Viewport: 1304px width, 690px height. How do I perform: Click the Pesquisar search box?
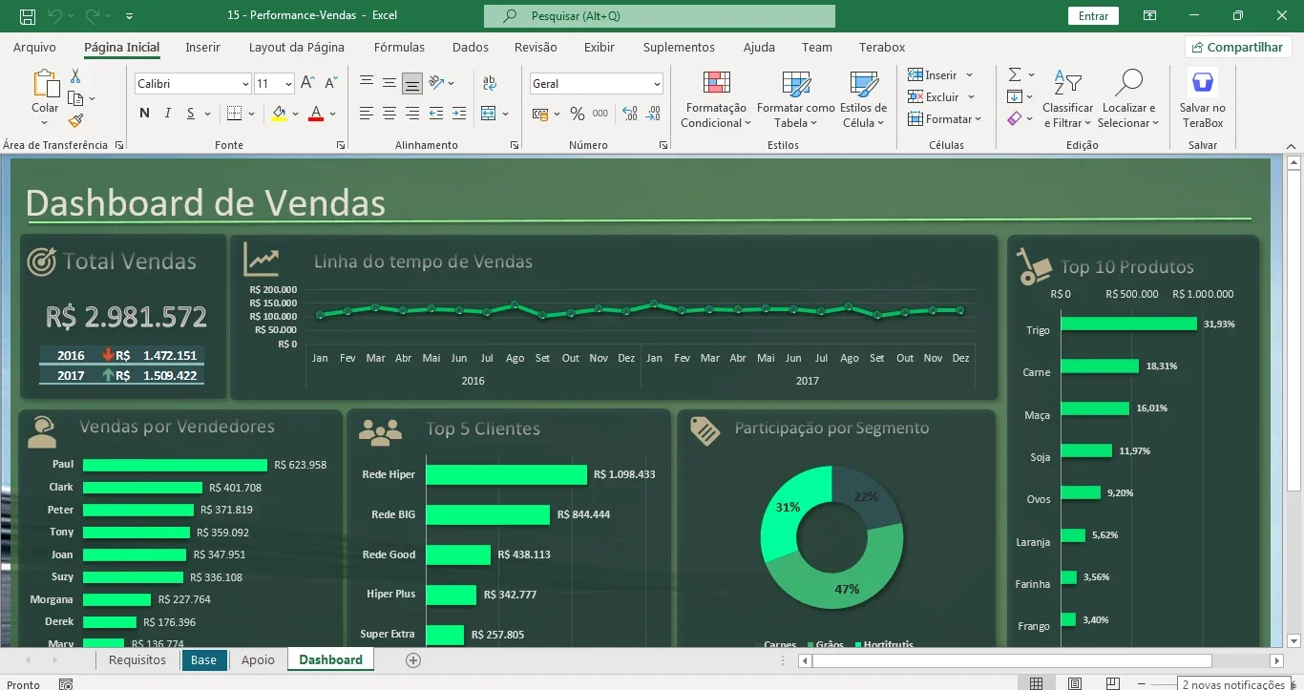(660, 16)
